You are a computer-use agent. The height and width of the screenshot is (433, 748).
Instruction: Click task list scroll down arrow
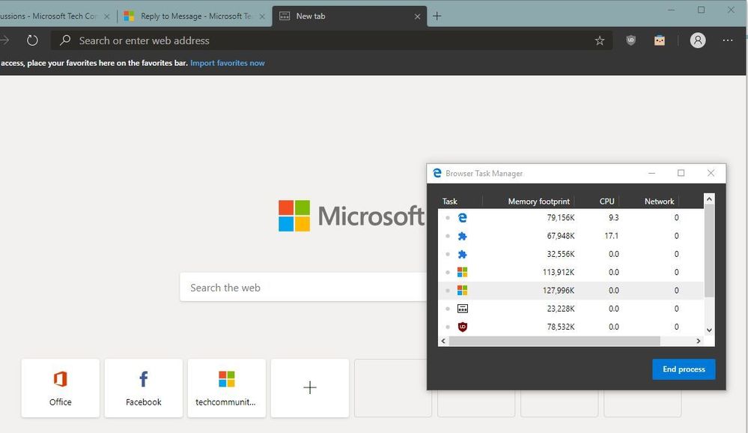(709, 330)
